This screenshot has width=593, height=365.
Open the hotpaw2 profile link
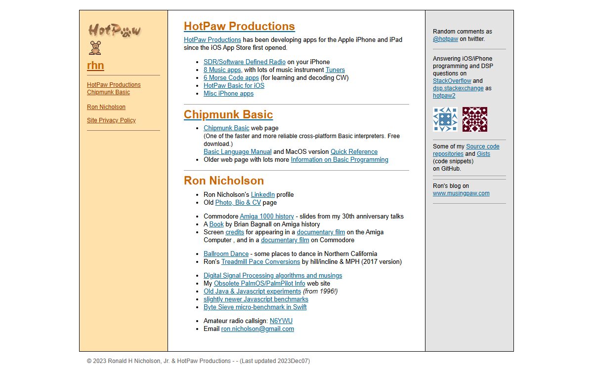(444, 96)
